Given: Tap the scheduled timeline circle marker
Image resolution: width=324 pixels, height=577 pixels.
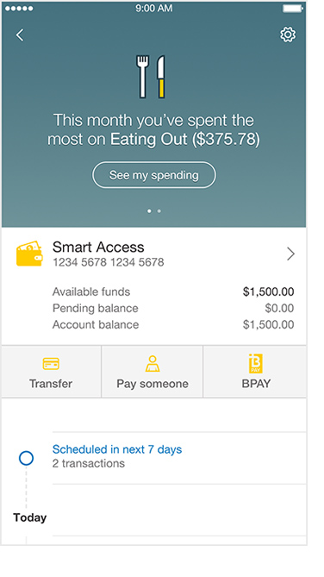Looking at the screenshot, I should tap(26, 458).
